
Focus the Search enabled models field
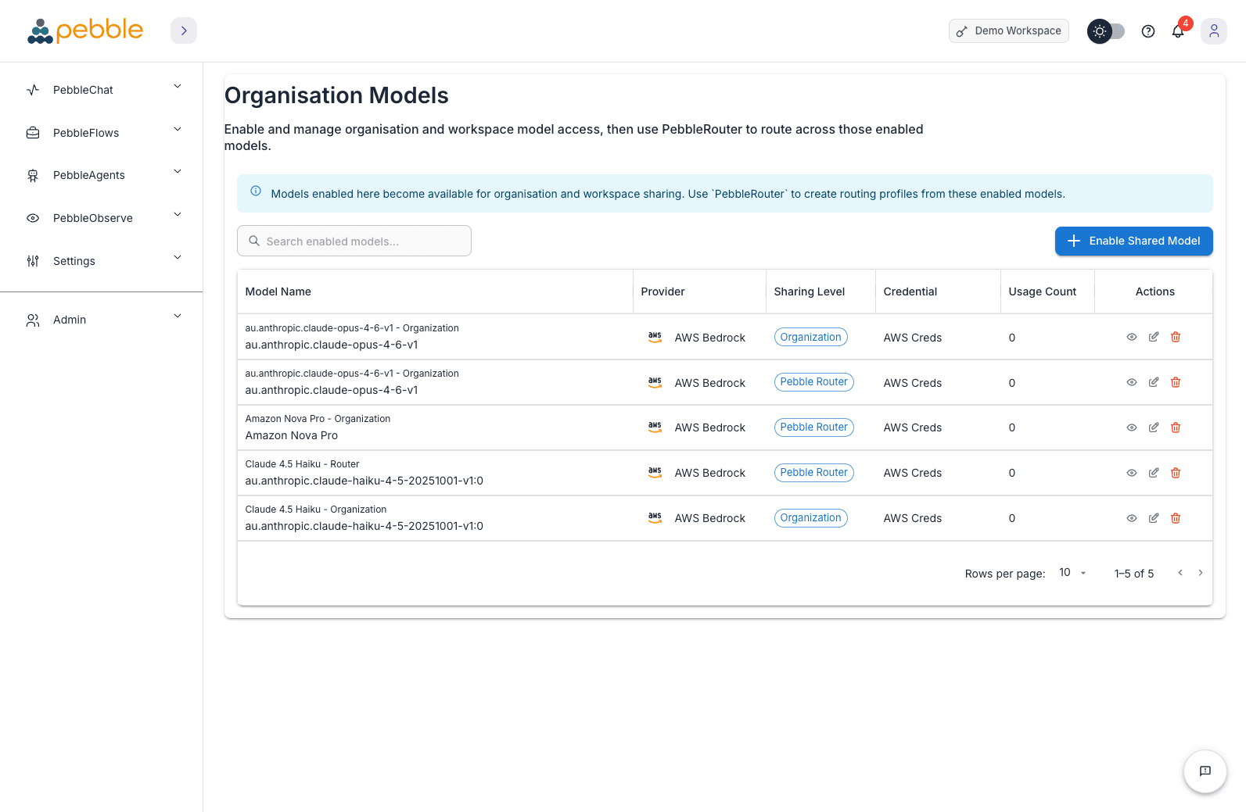coord(354,241)
